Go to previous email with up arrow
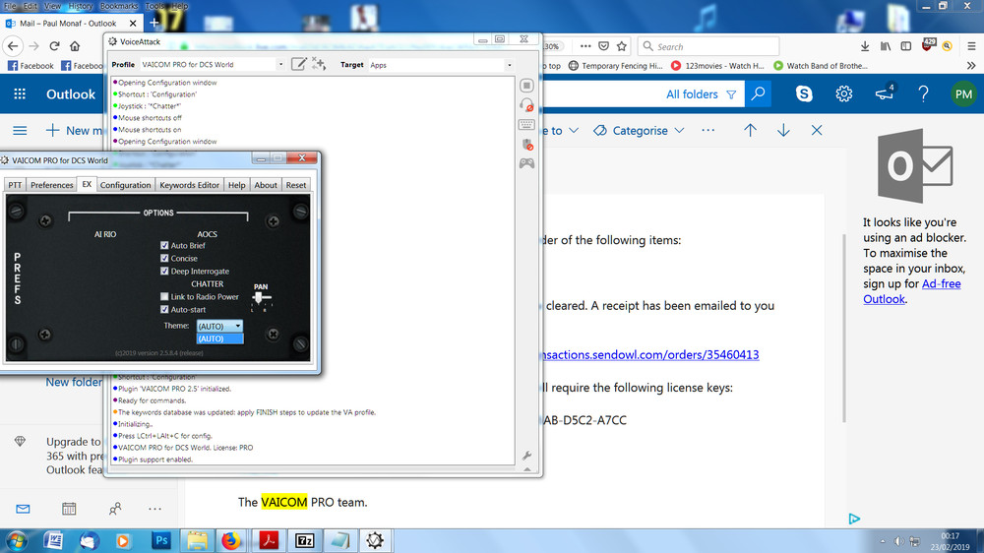 click(750, 131)
